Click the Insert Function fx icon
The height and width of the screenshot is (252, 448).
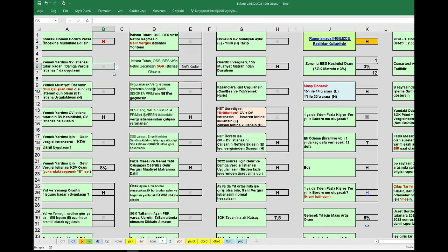(x=87, y=21)
